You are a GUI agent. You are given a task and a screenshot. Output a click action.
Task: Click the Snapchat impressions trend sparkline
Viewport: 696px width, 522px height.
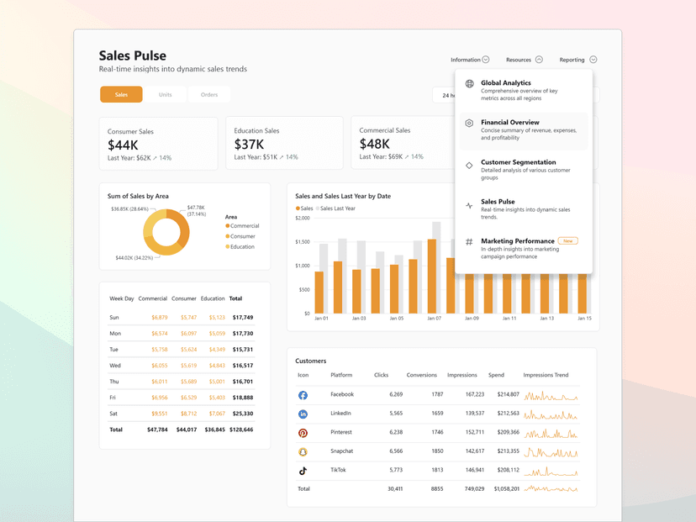(551, 452)
